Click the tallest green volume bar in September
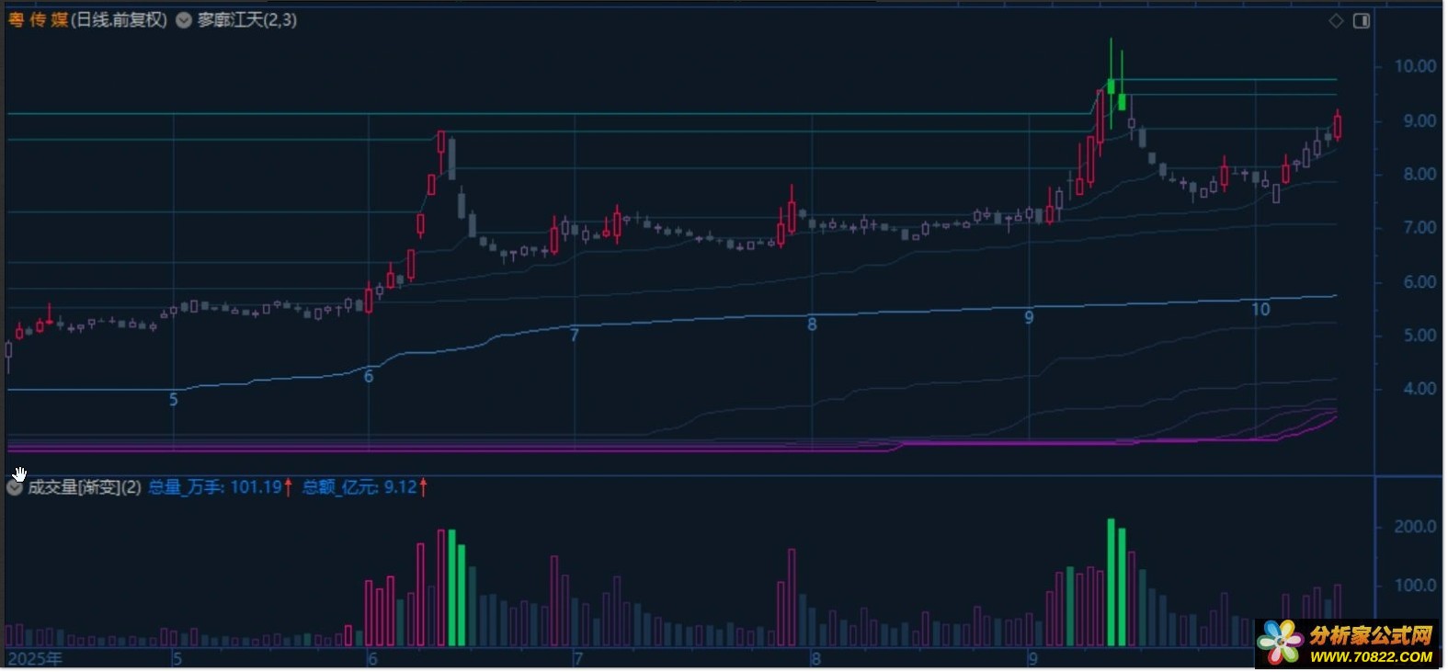 click(1111, 583)
